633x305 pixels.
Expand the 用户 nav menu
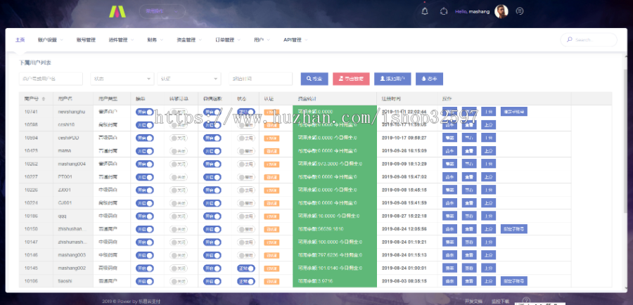[x=262, y=40]
